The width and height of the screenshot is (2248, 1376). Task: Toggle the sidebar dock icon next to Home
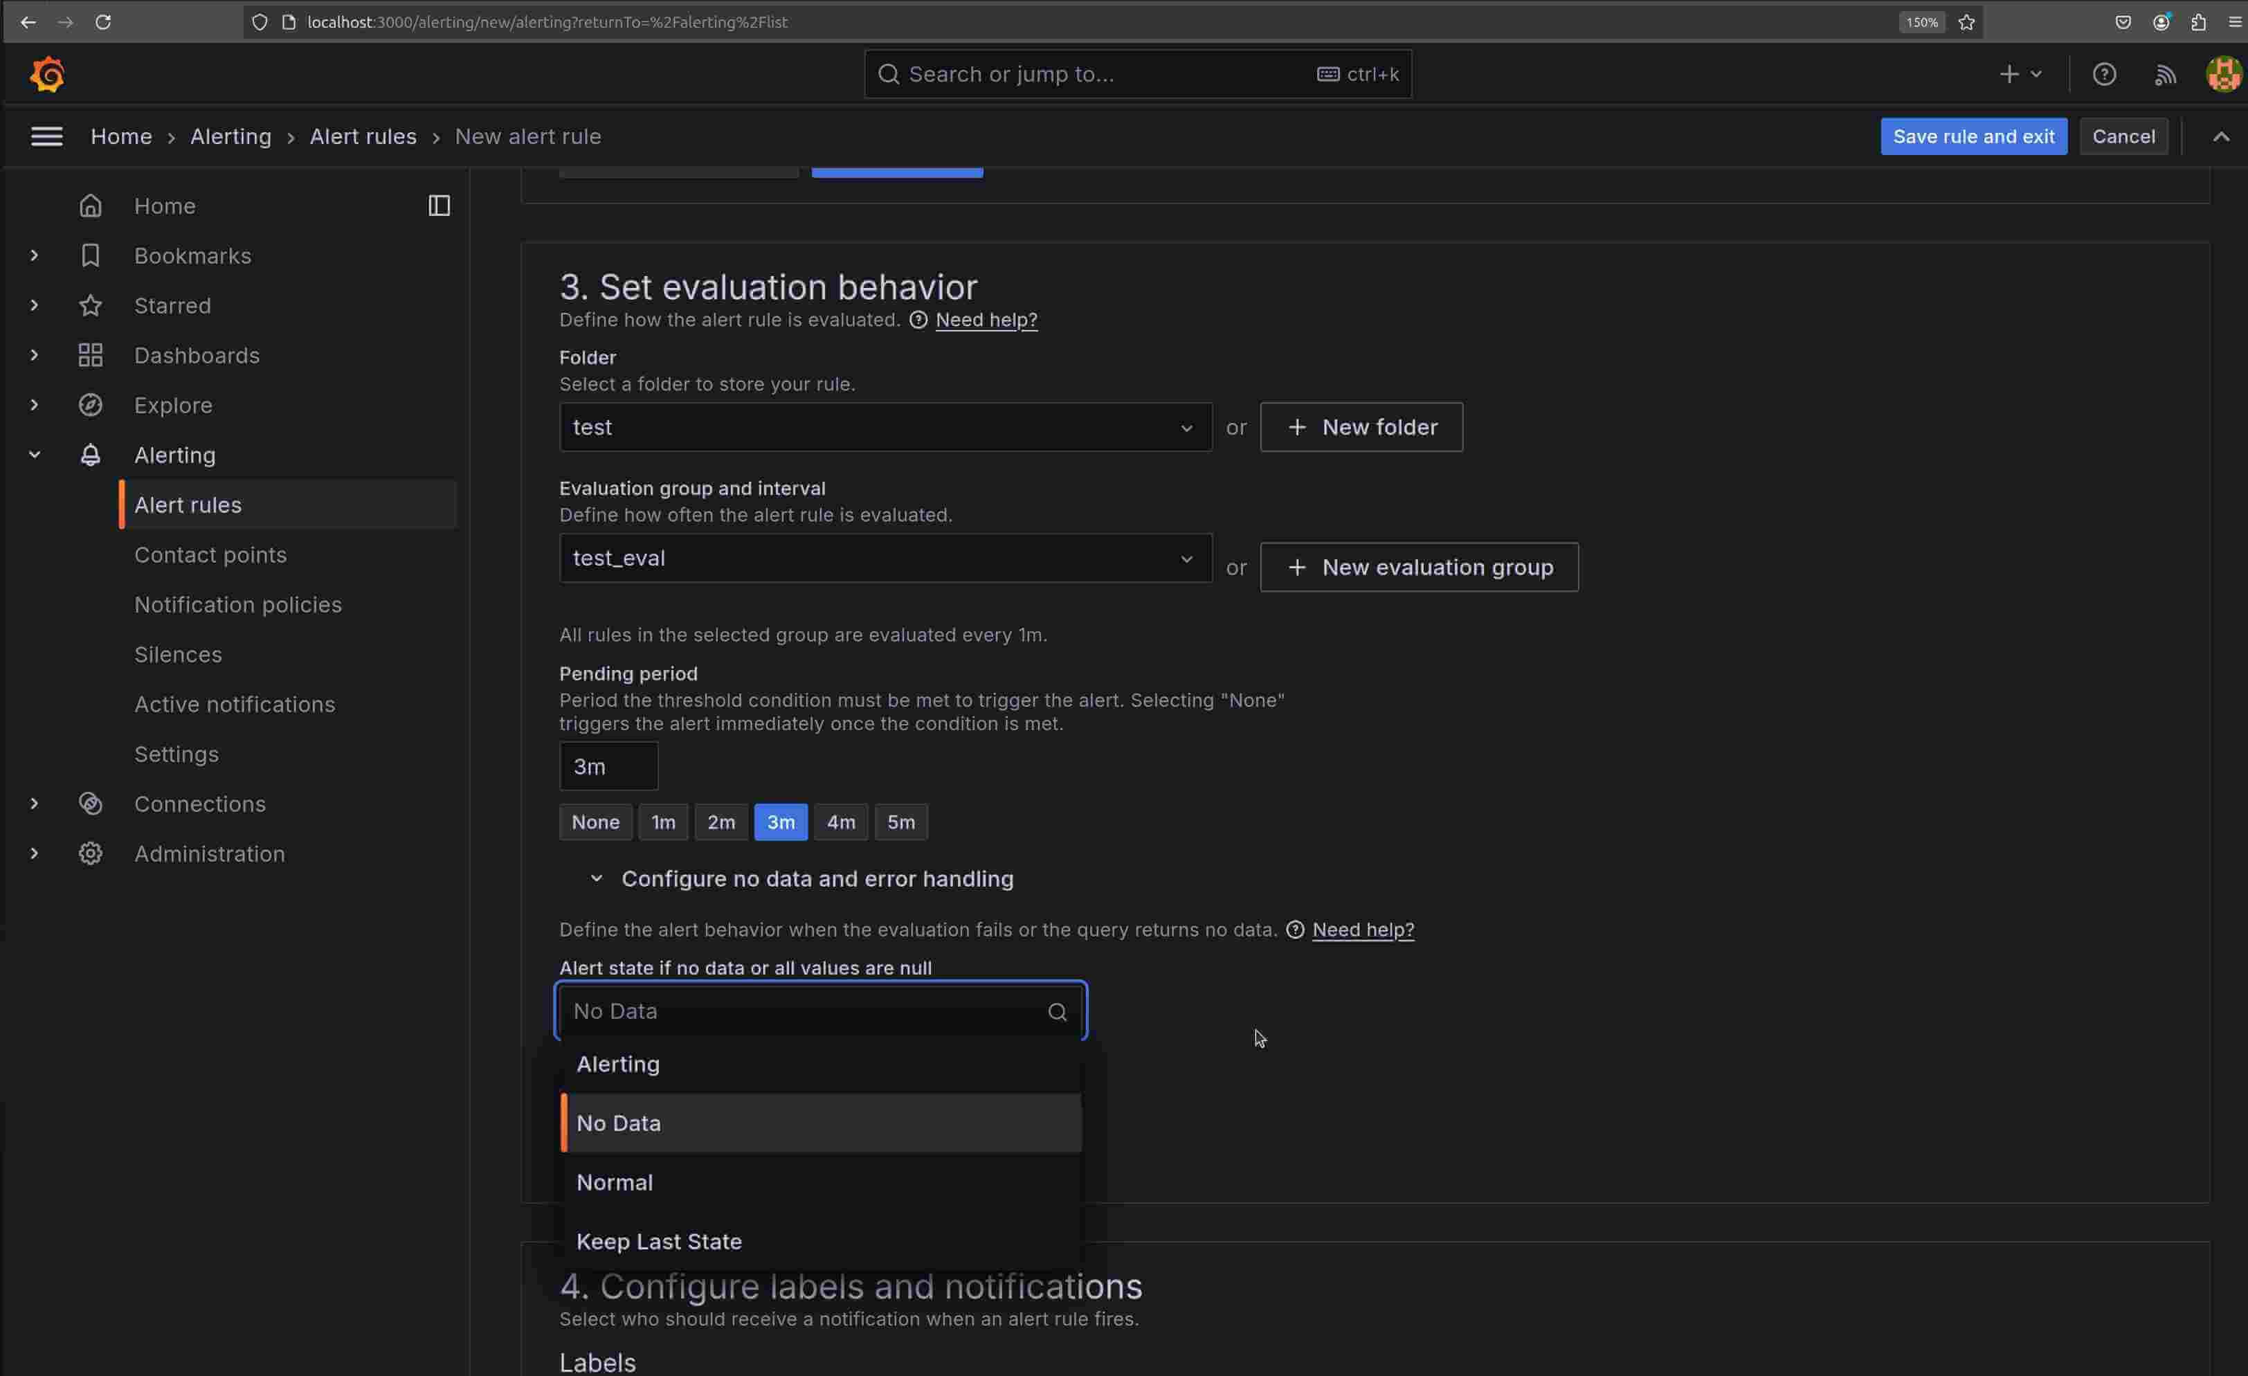(439, 206)
